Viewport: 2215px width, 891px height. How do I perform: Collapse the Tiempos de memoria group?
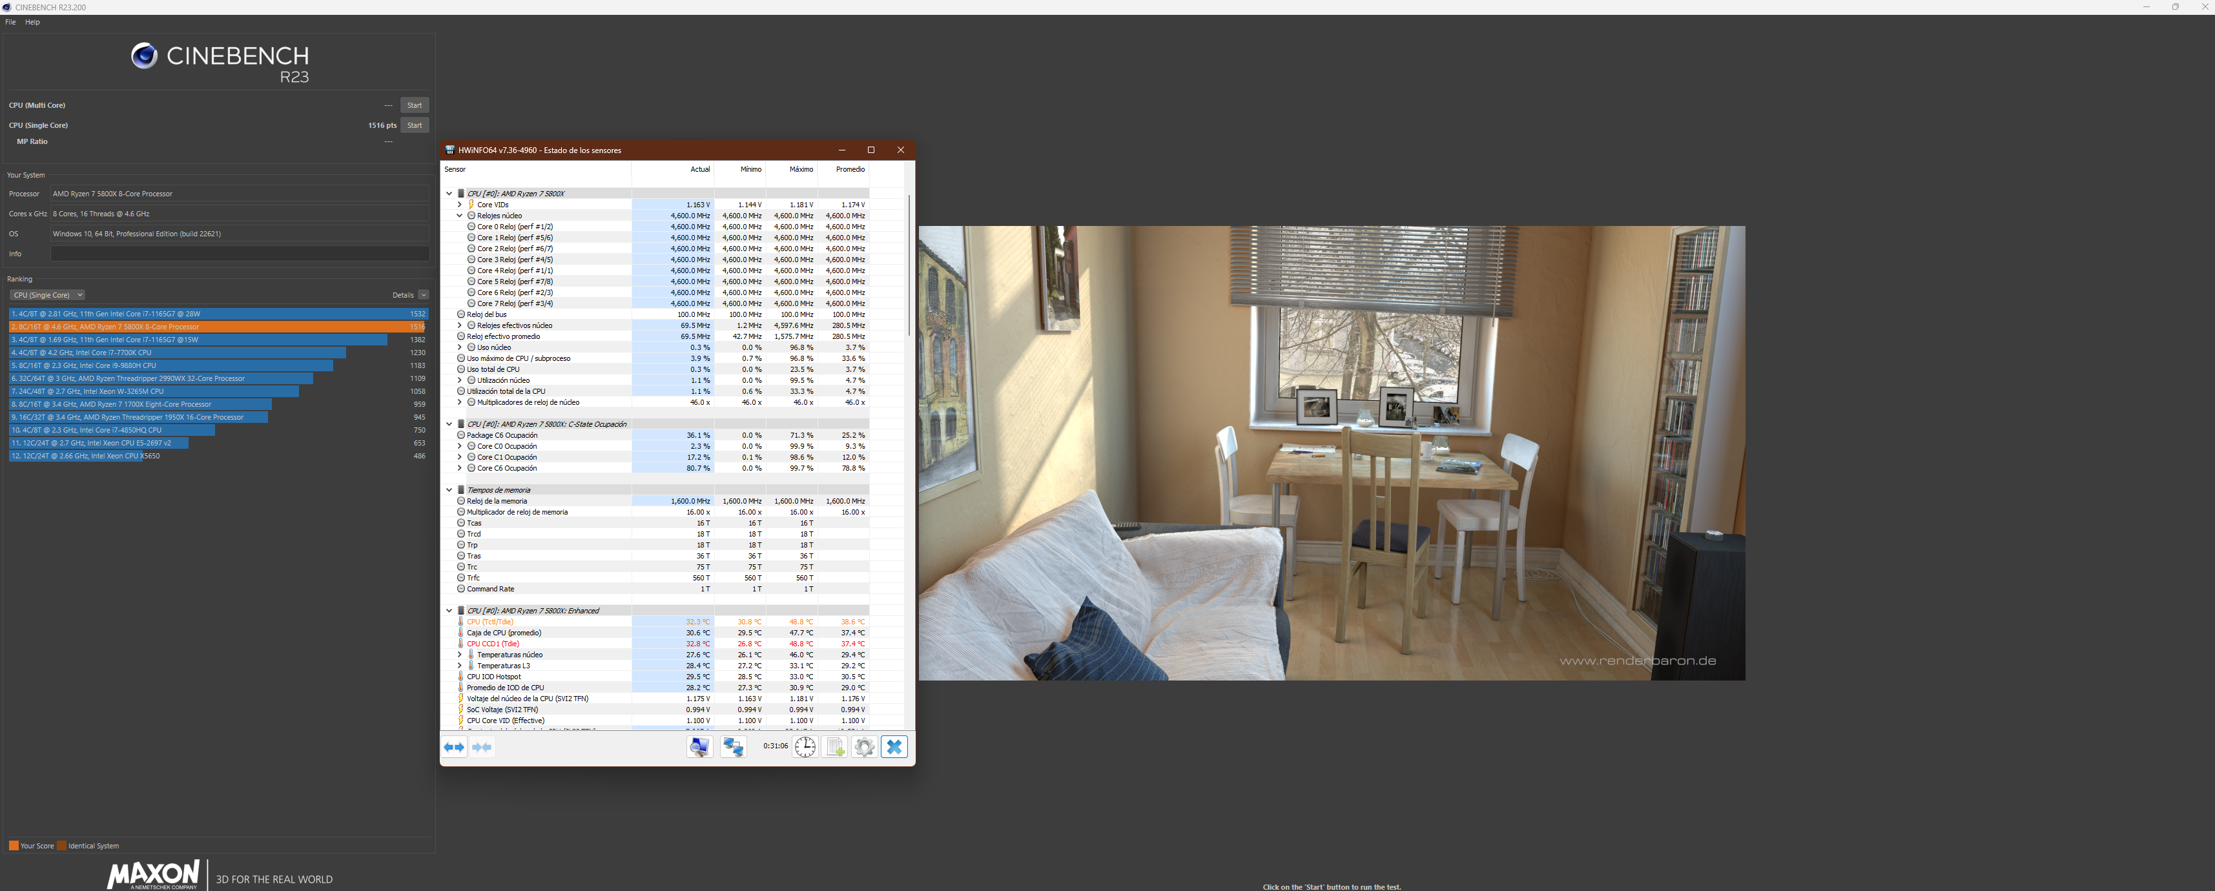coord(449,490)
